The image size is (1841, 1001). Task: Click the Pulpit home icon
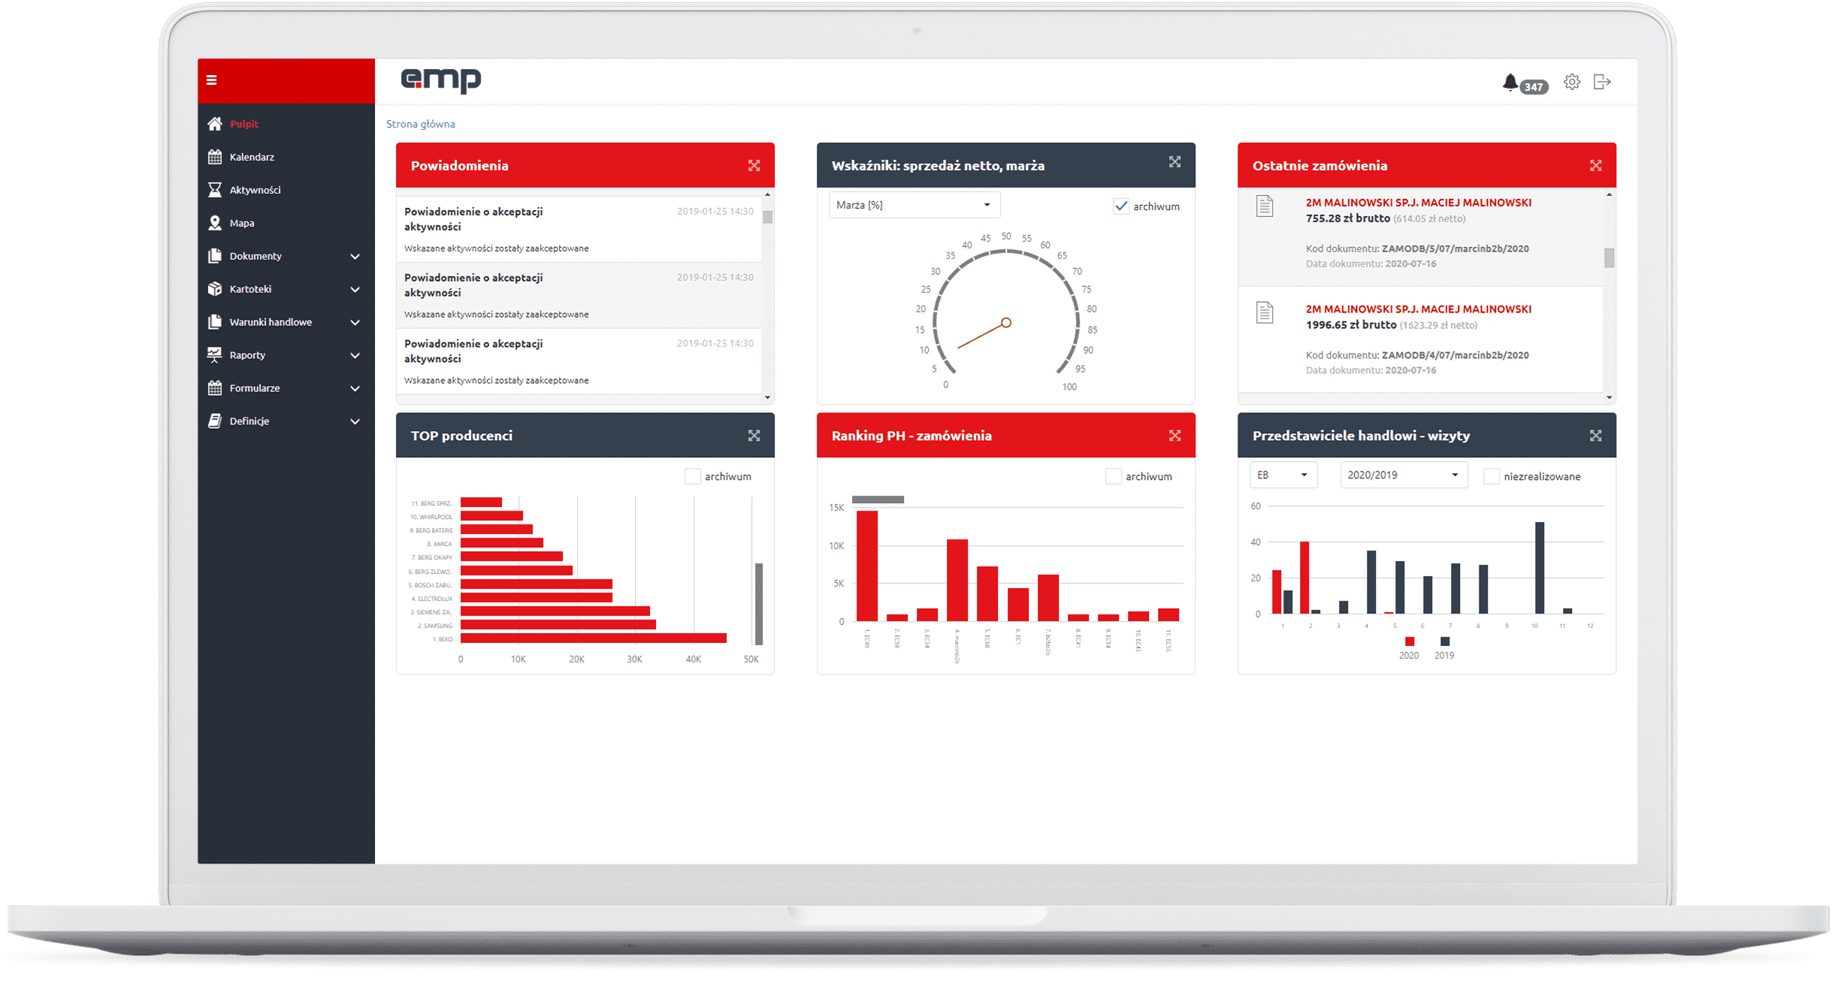(x=215, y=124)
